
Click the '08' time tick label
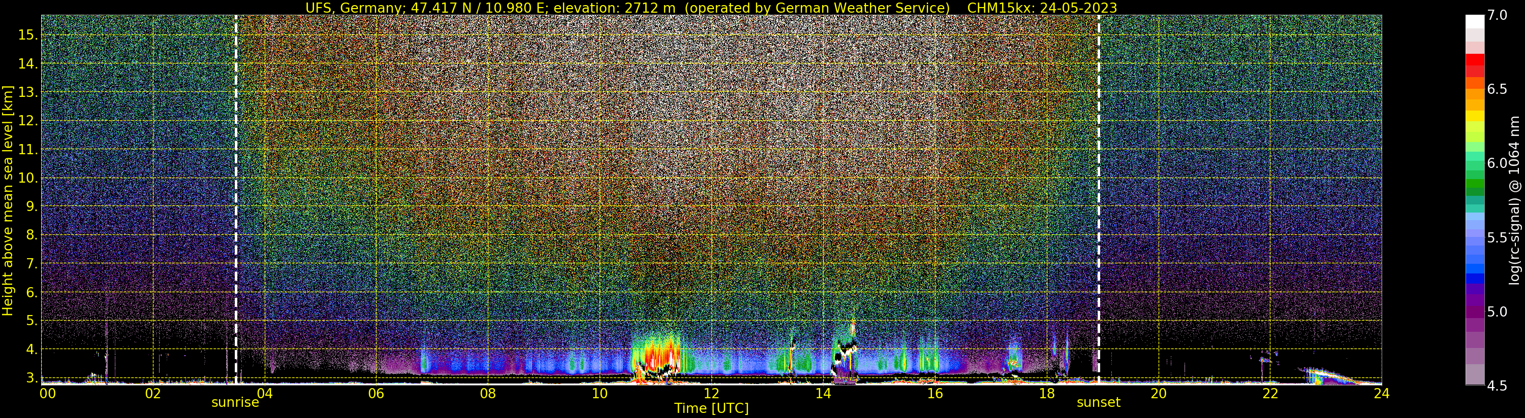[488, 393]
